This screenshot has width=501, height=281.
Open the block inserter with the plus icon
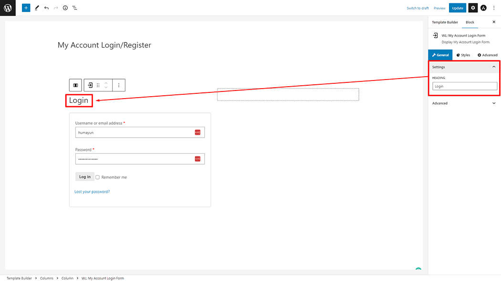tap(26, 8)
